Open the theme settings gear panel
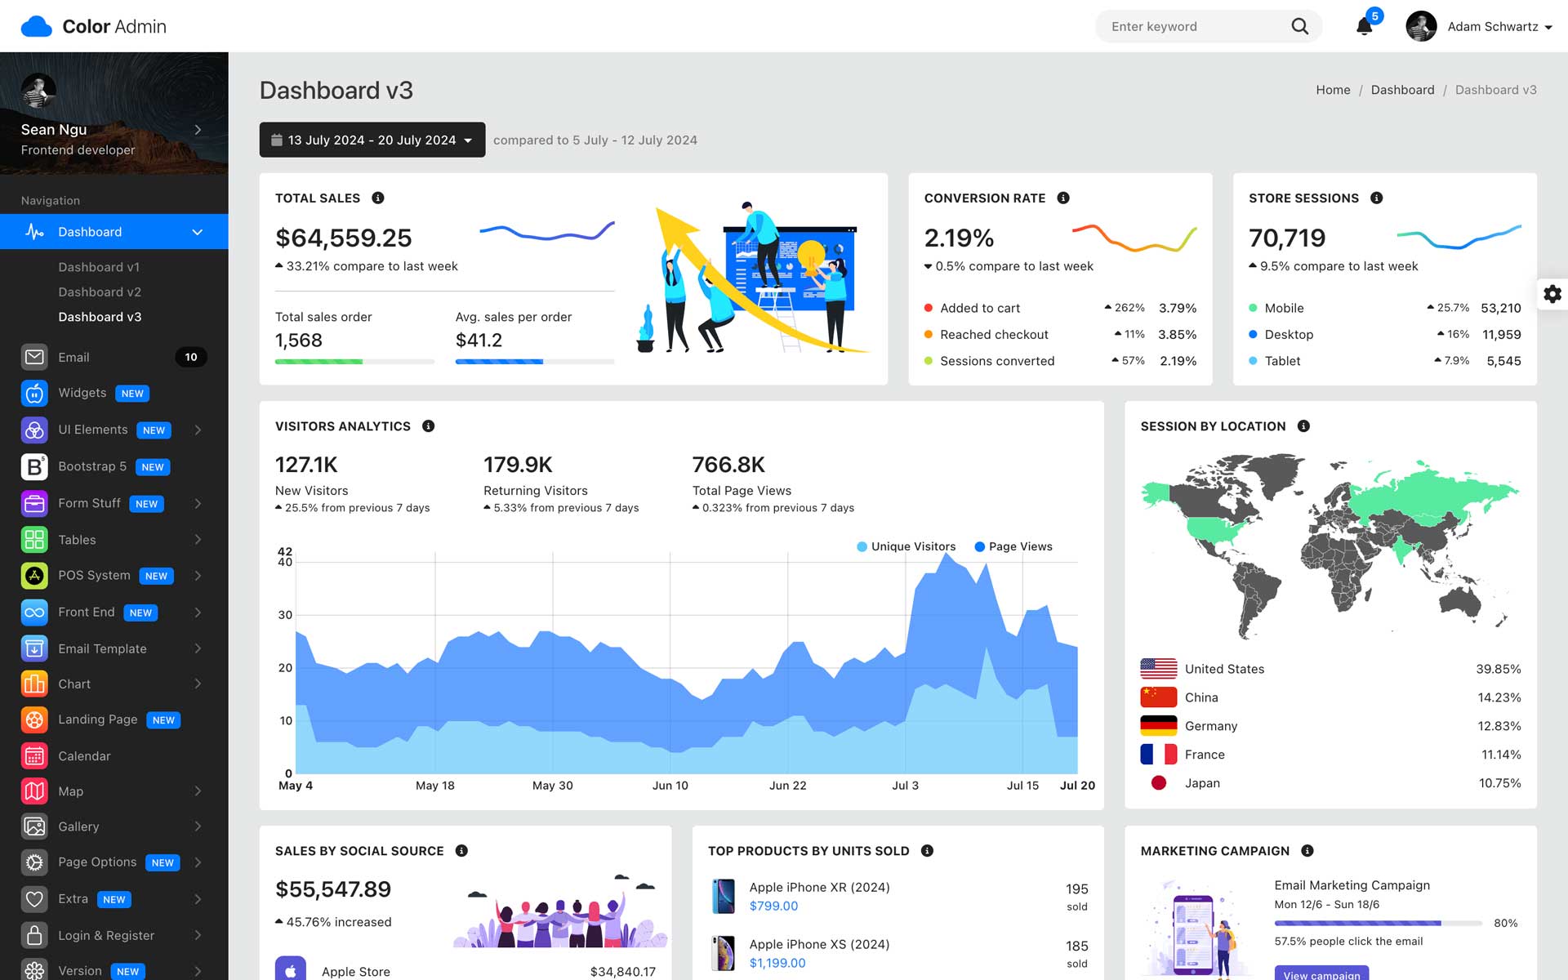Screen dimensions: 1568x980 click(x=1552, y=294)
